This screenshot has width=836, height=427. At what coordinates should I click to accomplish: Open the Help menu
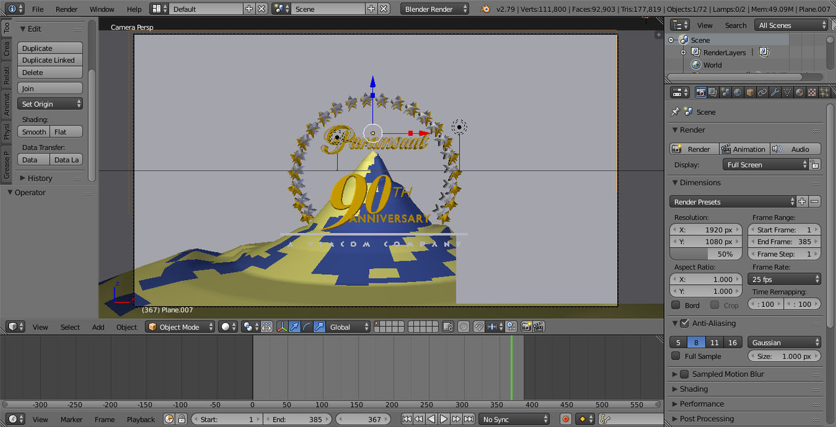pyautogui.click(x=134, y=9)
